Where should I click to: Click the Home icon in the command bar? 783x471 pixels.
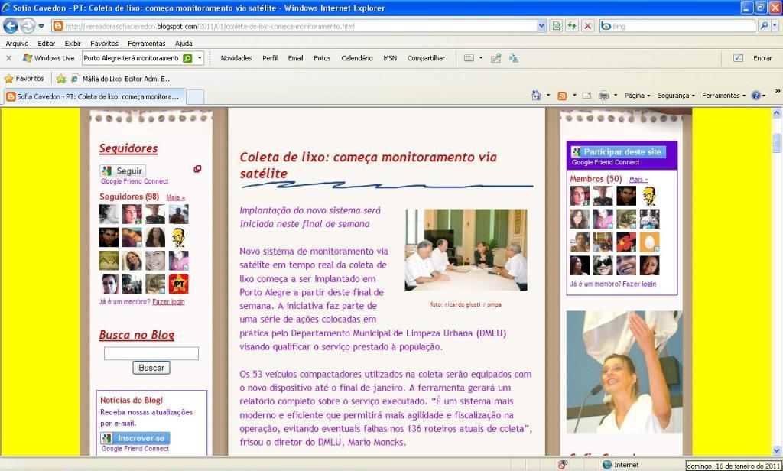(x=536, y=96)
